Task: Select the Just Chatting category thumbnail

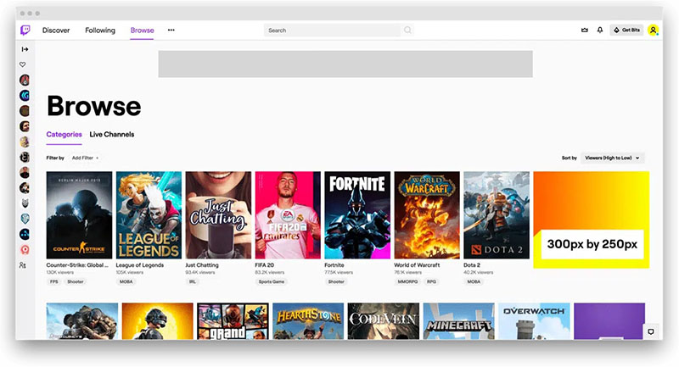Action: coord(218,215)
